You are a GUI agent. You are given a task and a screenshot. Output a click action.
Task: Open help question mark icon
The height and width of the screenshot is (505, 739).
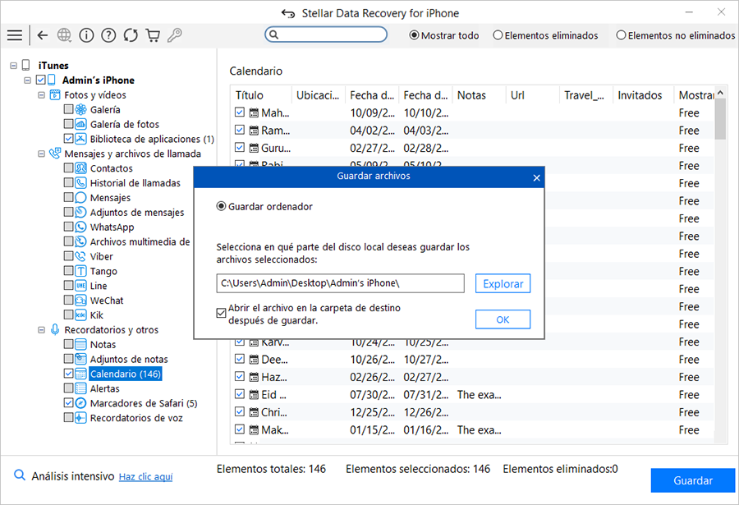[108, 35]
